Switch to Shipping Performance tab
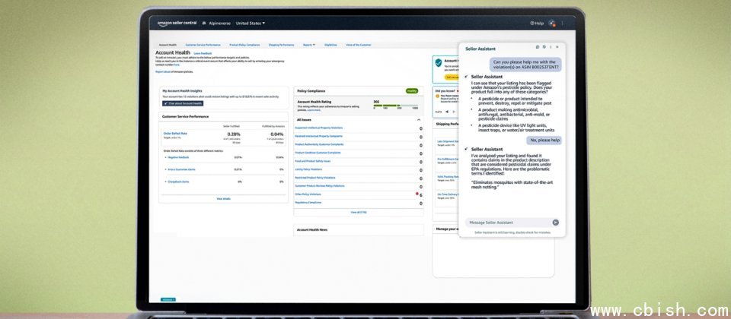The height and width of the screenshot is (319, 731). point(281,45)
